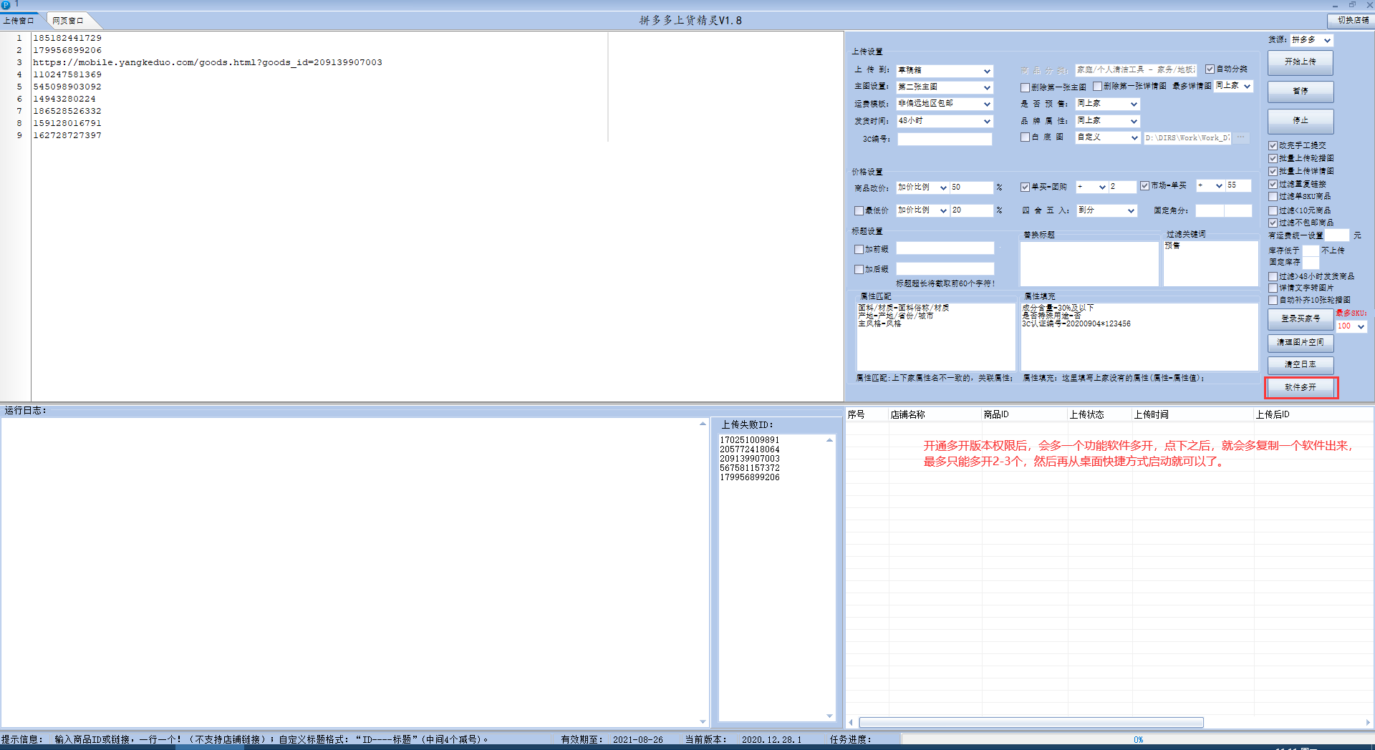
Task: Enable 删除第一张详情图 checkbox
Action: point(1097,87)
